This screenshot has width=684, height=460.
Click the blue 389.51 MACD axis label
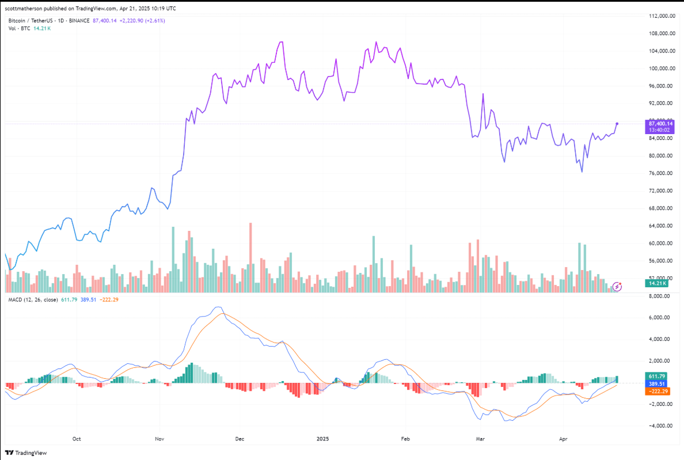tap(657, 383)
